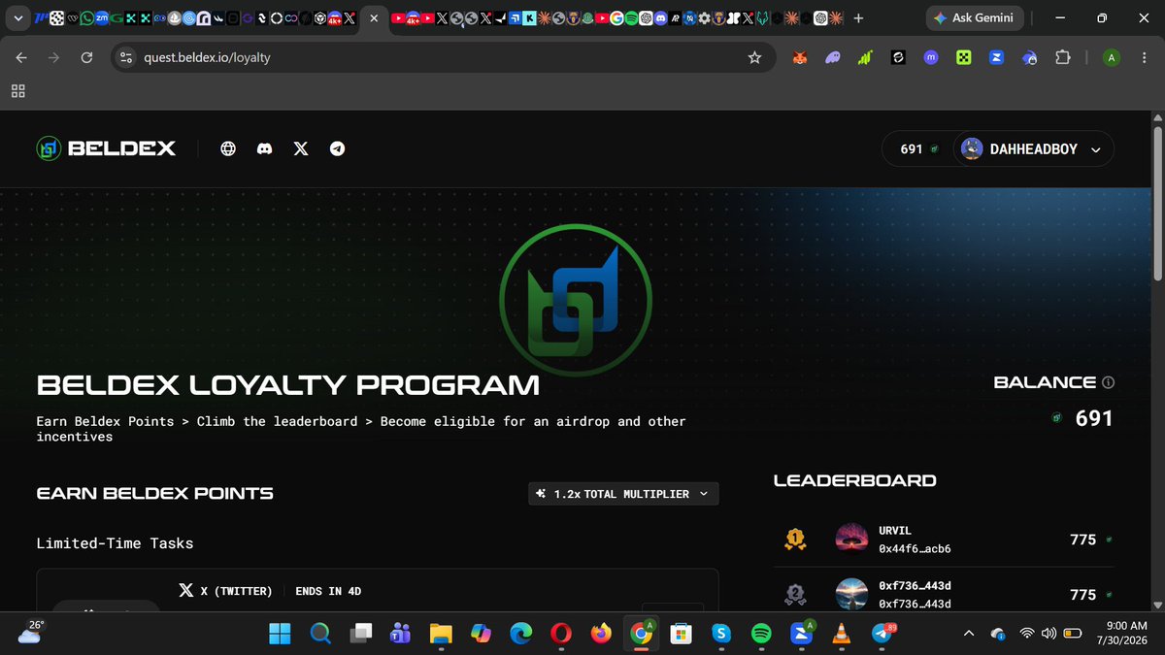1165x655 pixels.
Task: Open the Phantom ghost wallet extension
Action: [x=832, y=58]
